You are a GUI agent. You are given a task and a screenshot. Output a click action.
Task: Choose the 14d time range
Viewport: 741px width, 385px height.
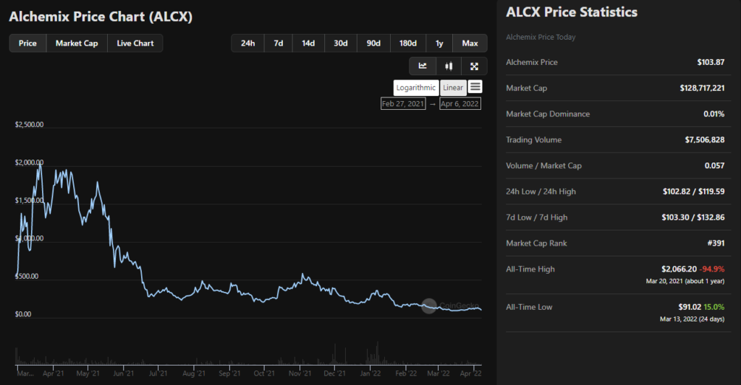(308, 43)
